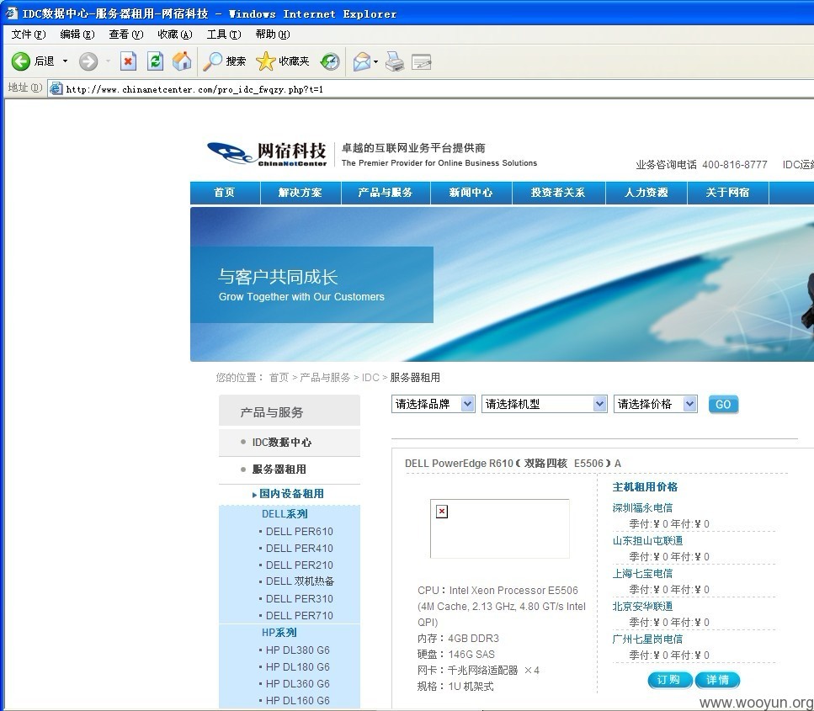
Task: Click the 详情 details button
Action: (x=717, y=680)
